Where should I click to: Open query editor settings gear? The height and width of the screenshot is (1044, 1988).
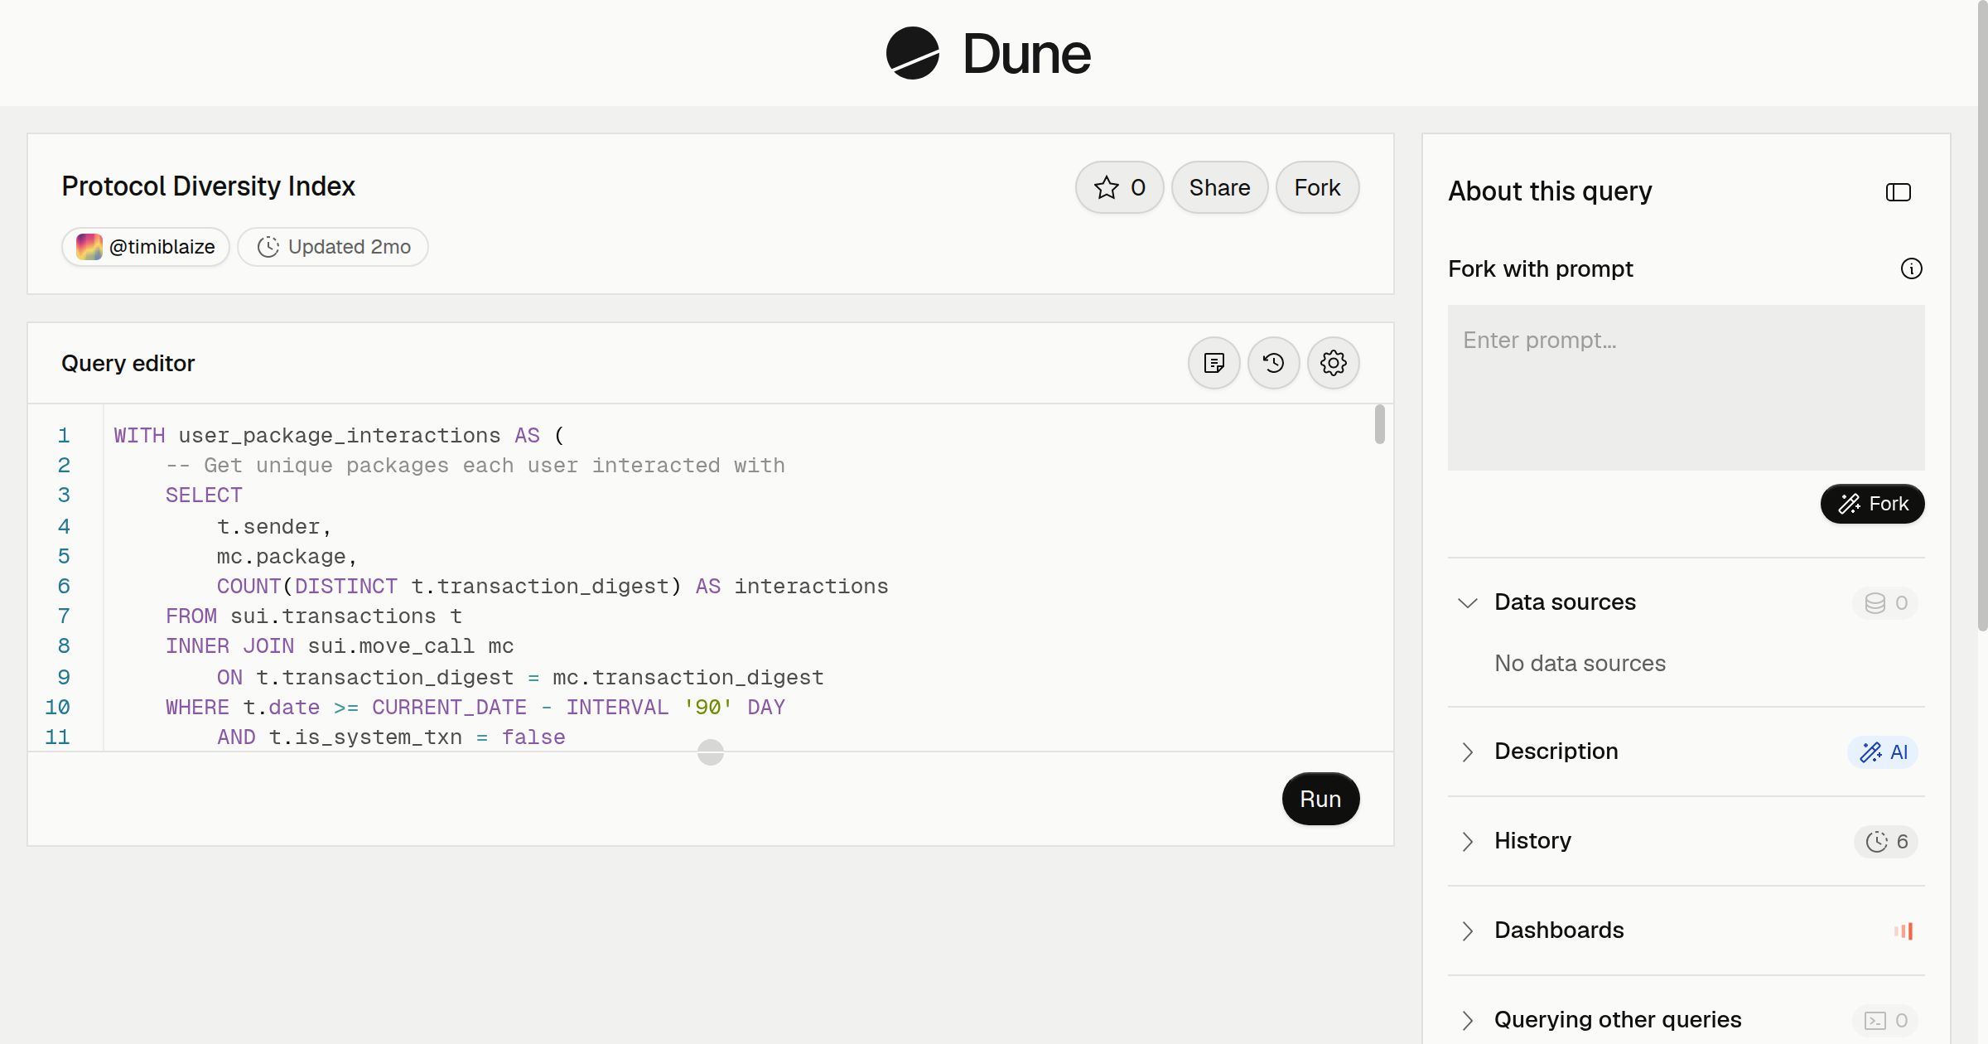(1333, 363)
